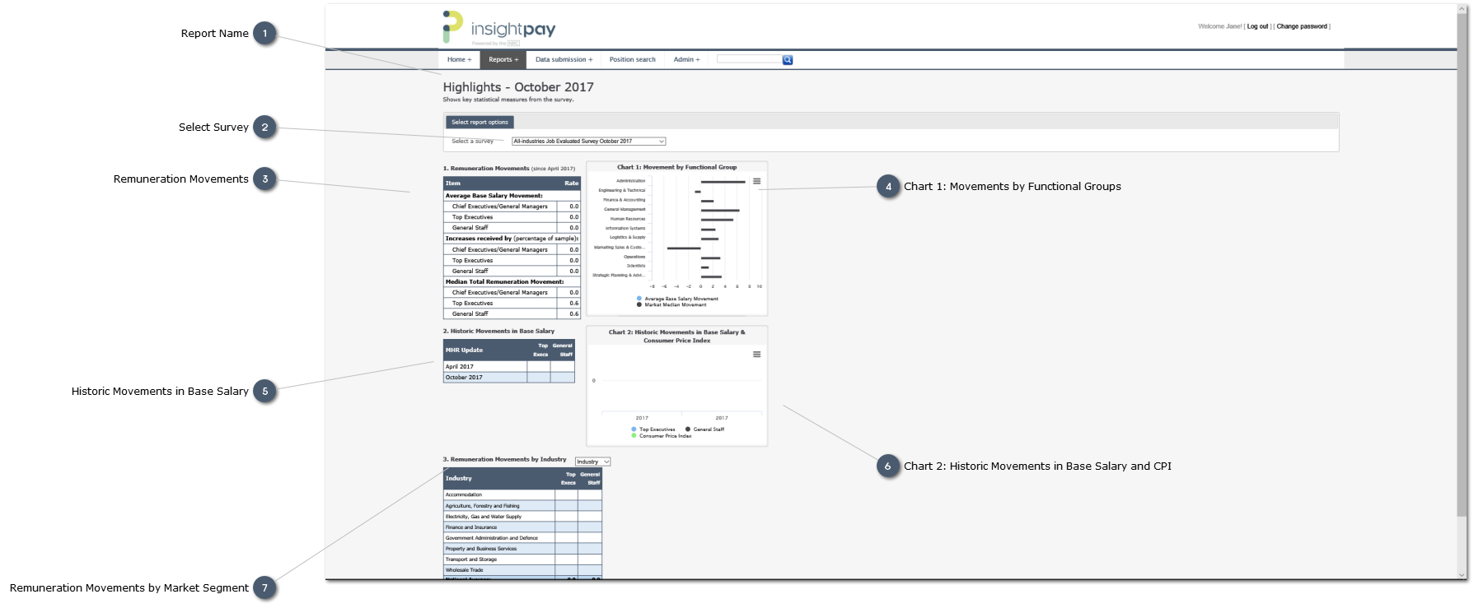Open the Chart 1 hamburger menu
This screenshot has width=1474, height=608.
coord(756,182)
